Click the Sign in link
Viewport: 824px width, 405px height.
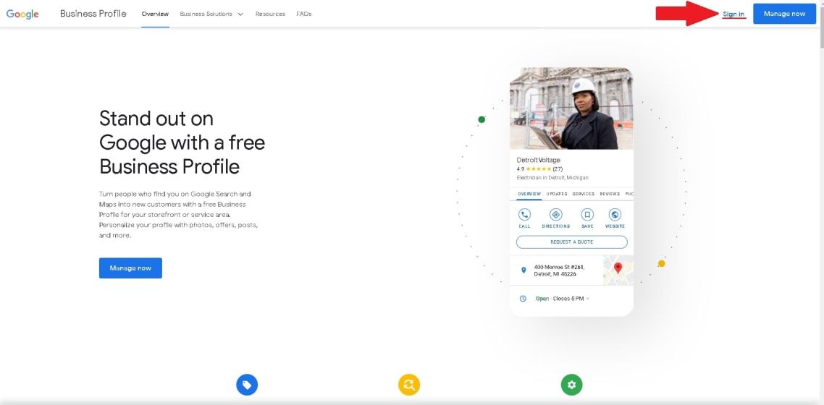(x=733, y=14)
